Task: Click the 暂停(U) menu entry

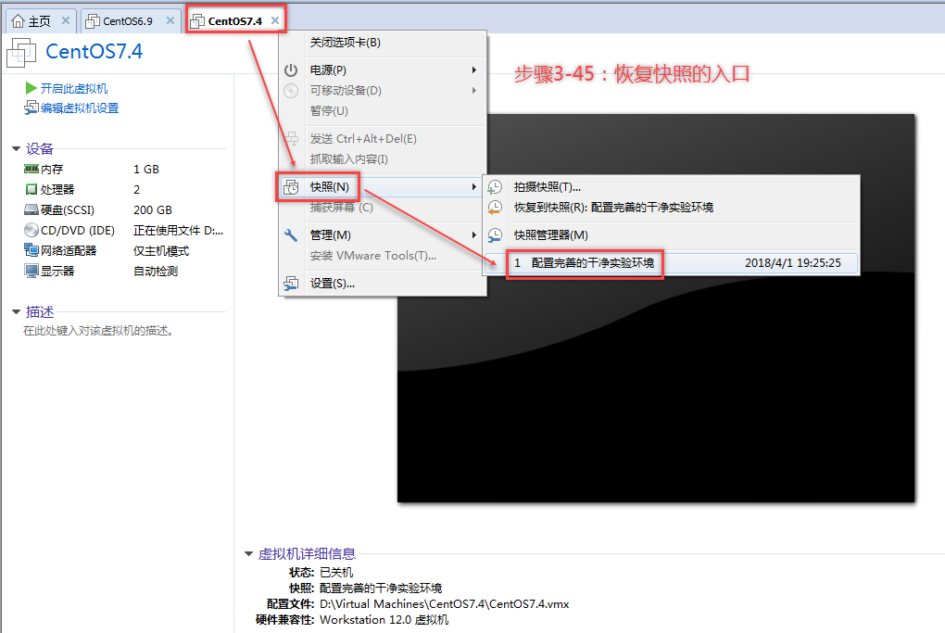Action: (x=383, y=111)
